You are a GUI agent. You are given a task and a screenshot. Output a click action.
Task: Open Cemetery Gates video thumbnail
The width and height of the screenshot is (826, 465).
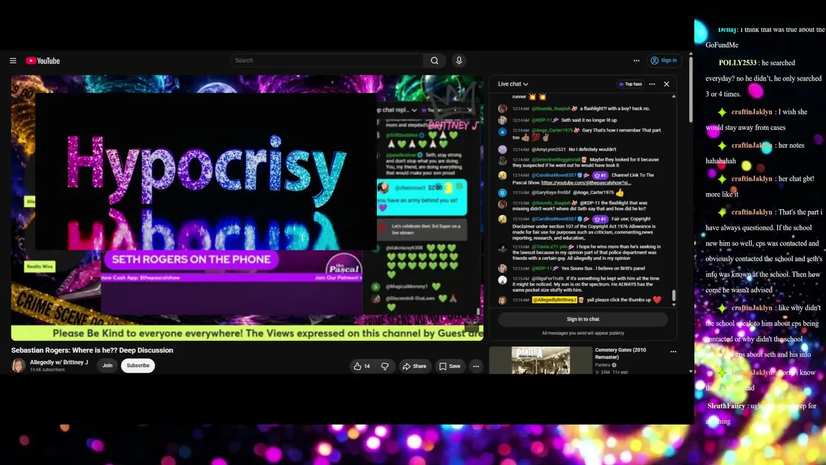click(541, 360)
